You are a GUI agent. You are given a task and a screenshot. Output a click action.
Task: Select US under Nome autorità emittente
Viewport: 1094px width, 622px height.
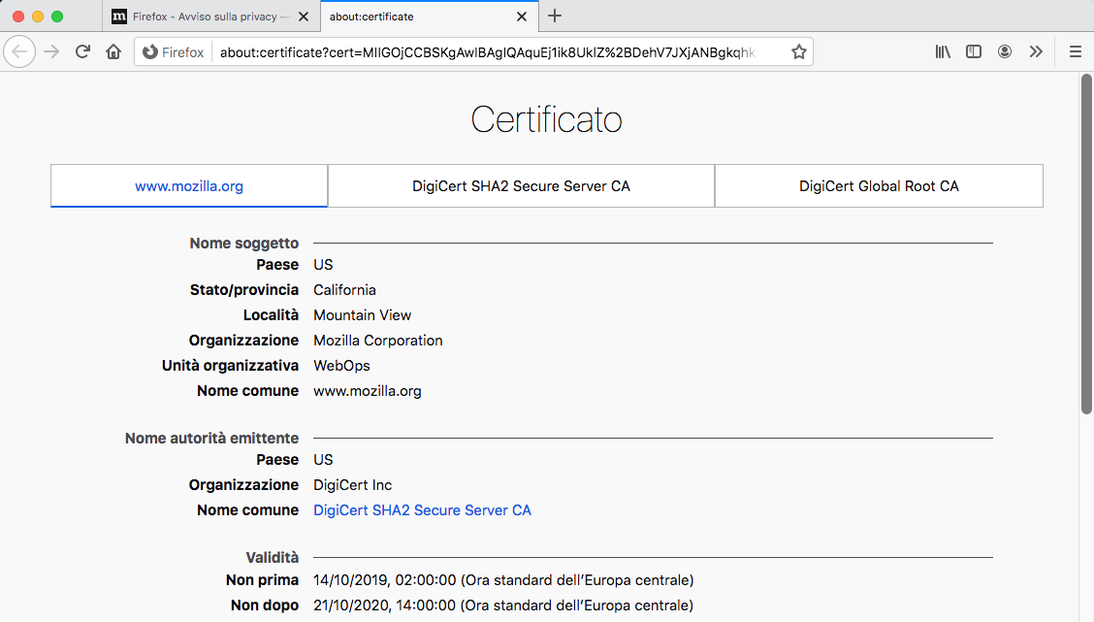coord(323,460)
